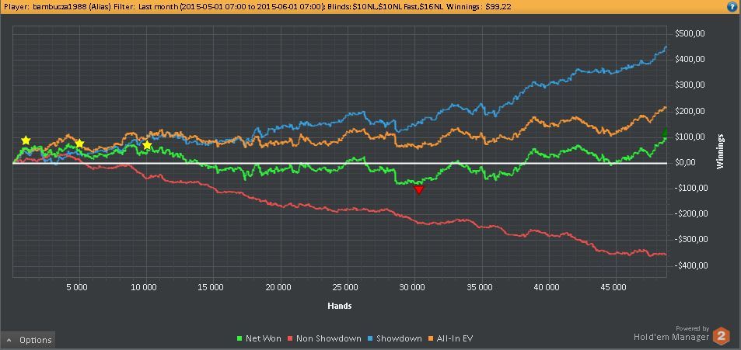Click the 25 000 hands axis label
This screenshot has height=350, width=741.
point(347,286)
